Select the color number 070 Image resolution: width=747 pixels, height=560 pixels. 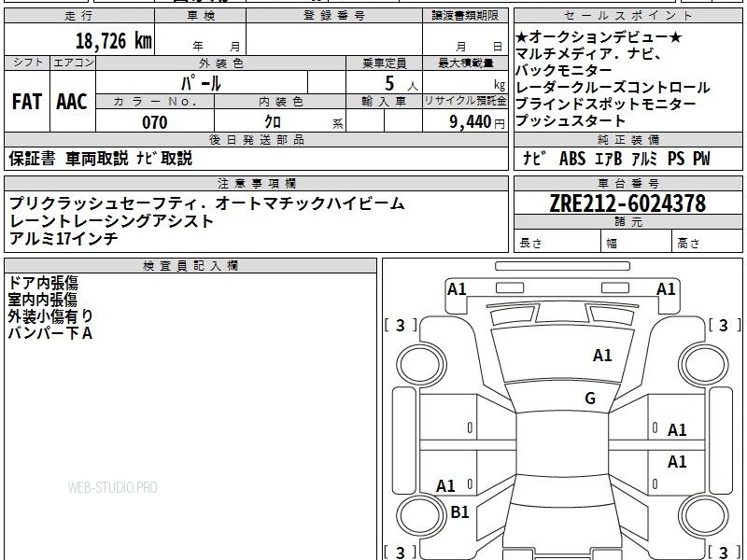(155, 122)
